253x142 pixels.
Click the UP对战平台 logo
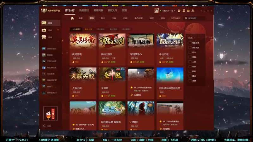[51, 11]
